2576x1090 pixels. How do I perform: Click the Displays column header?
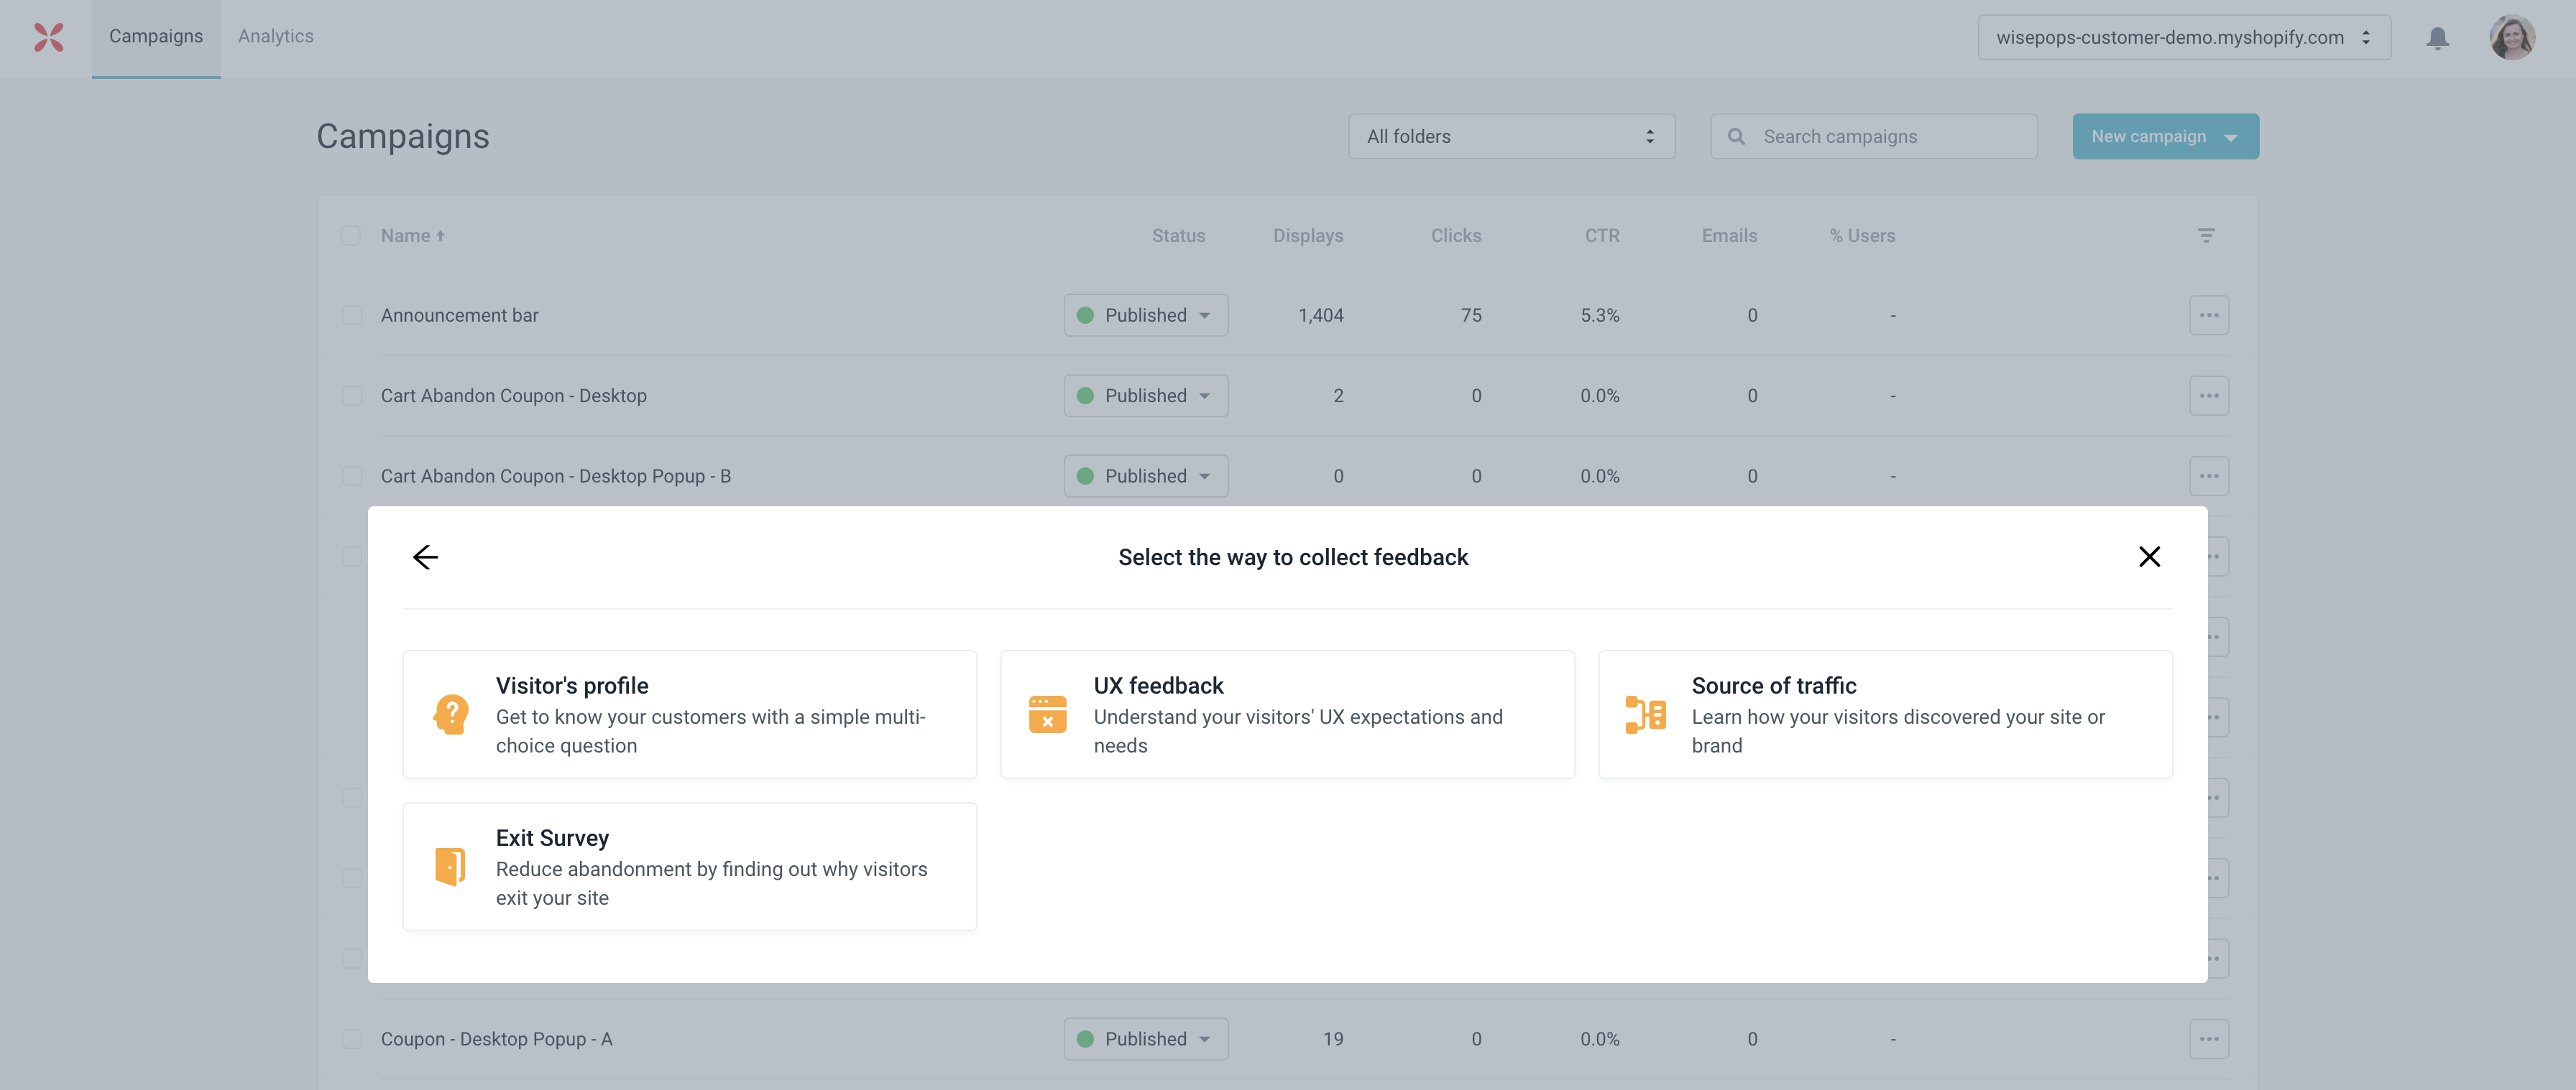(1308, 236)
